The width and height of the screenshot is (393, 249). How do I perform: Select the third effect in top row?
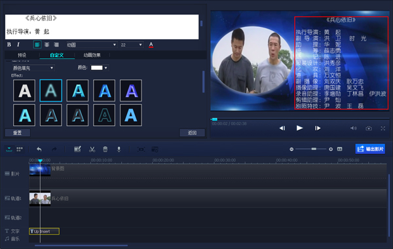(x=77, y=90)
